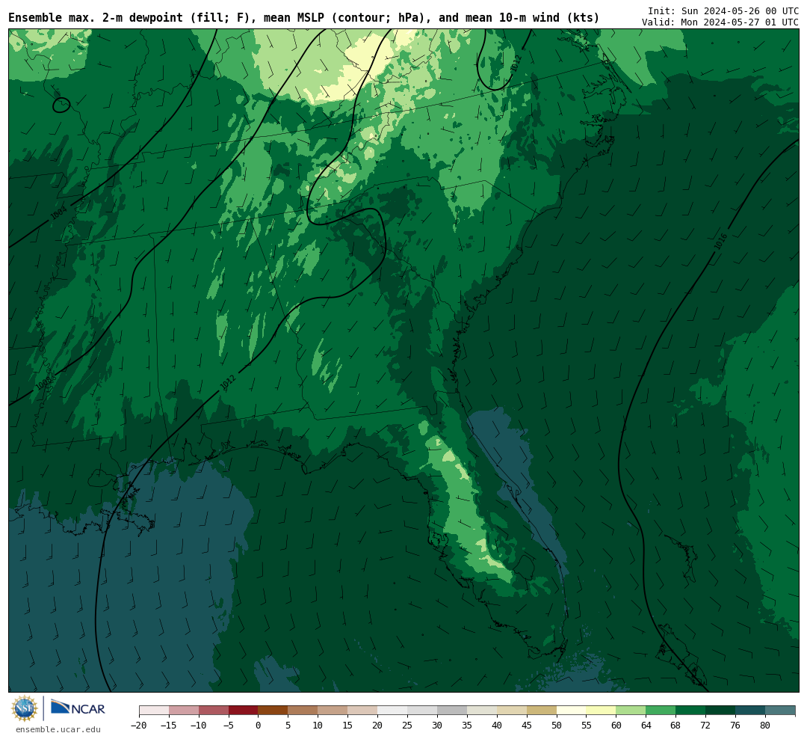
Task: Click the 1004 isobar contour label
Action: 59,212
